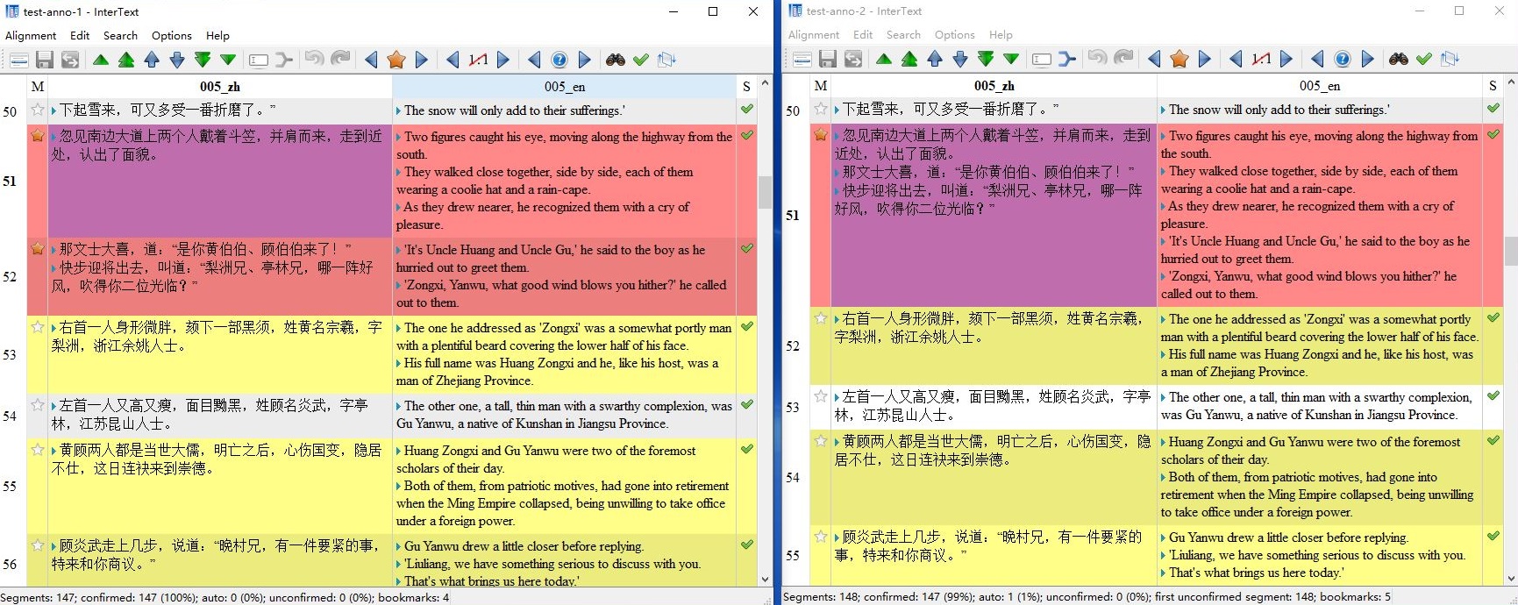Toggle the status checkmark of row 51 in left window
The width and height of the screenshot is (1518, 605).
click(746, 135)
